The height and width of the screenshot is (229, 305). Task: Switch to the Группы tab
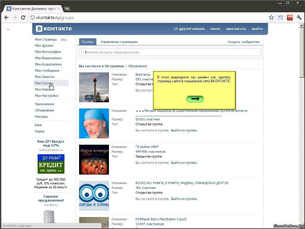(x=87, y=42)
